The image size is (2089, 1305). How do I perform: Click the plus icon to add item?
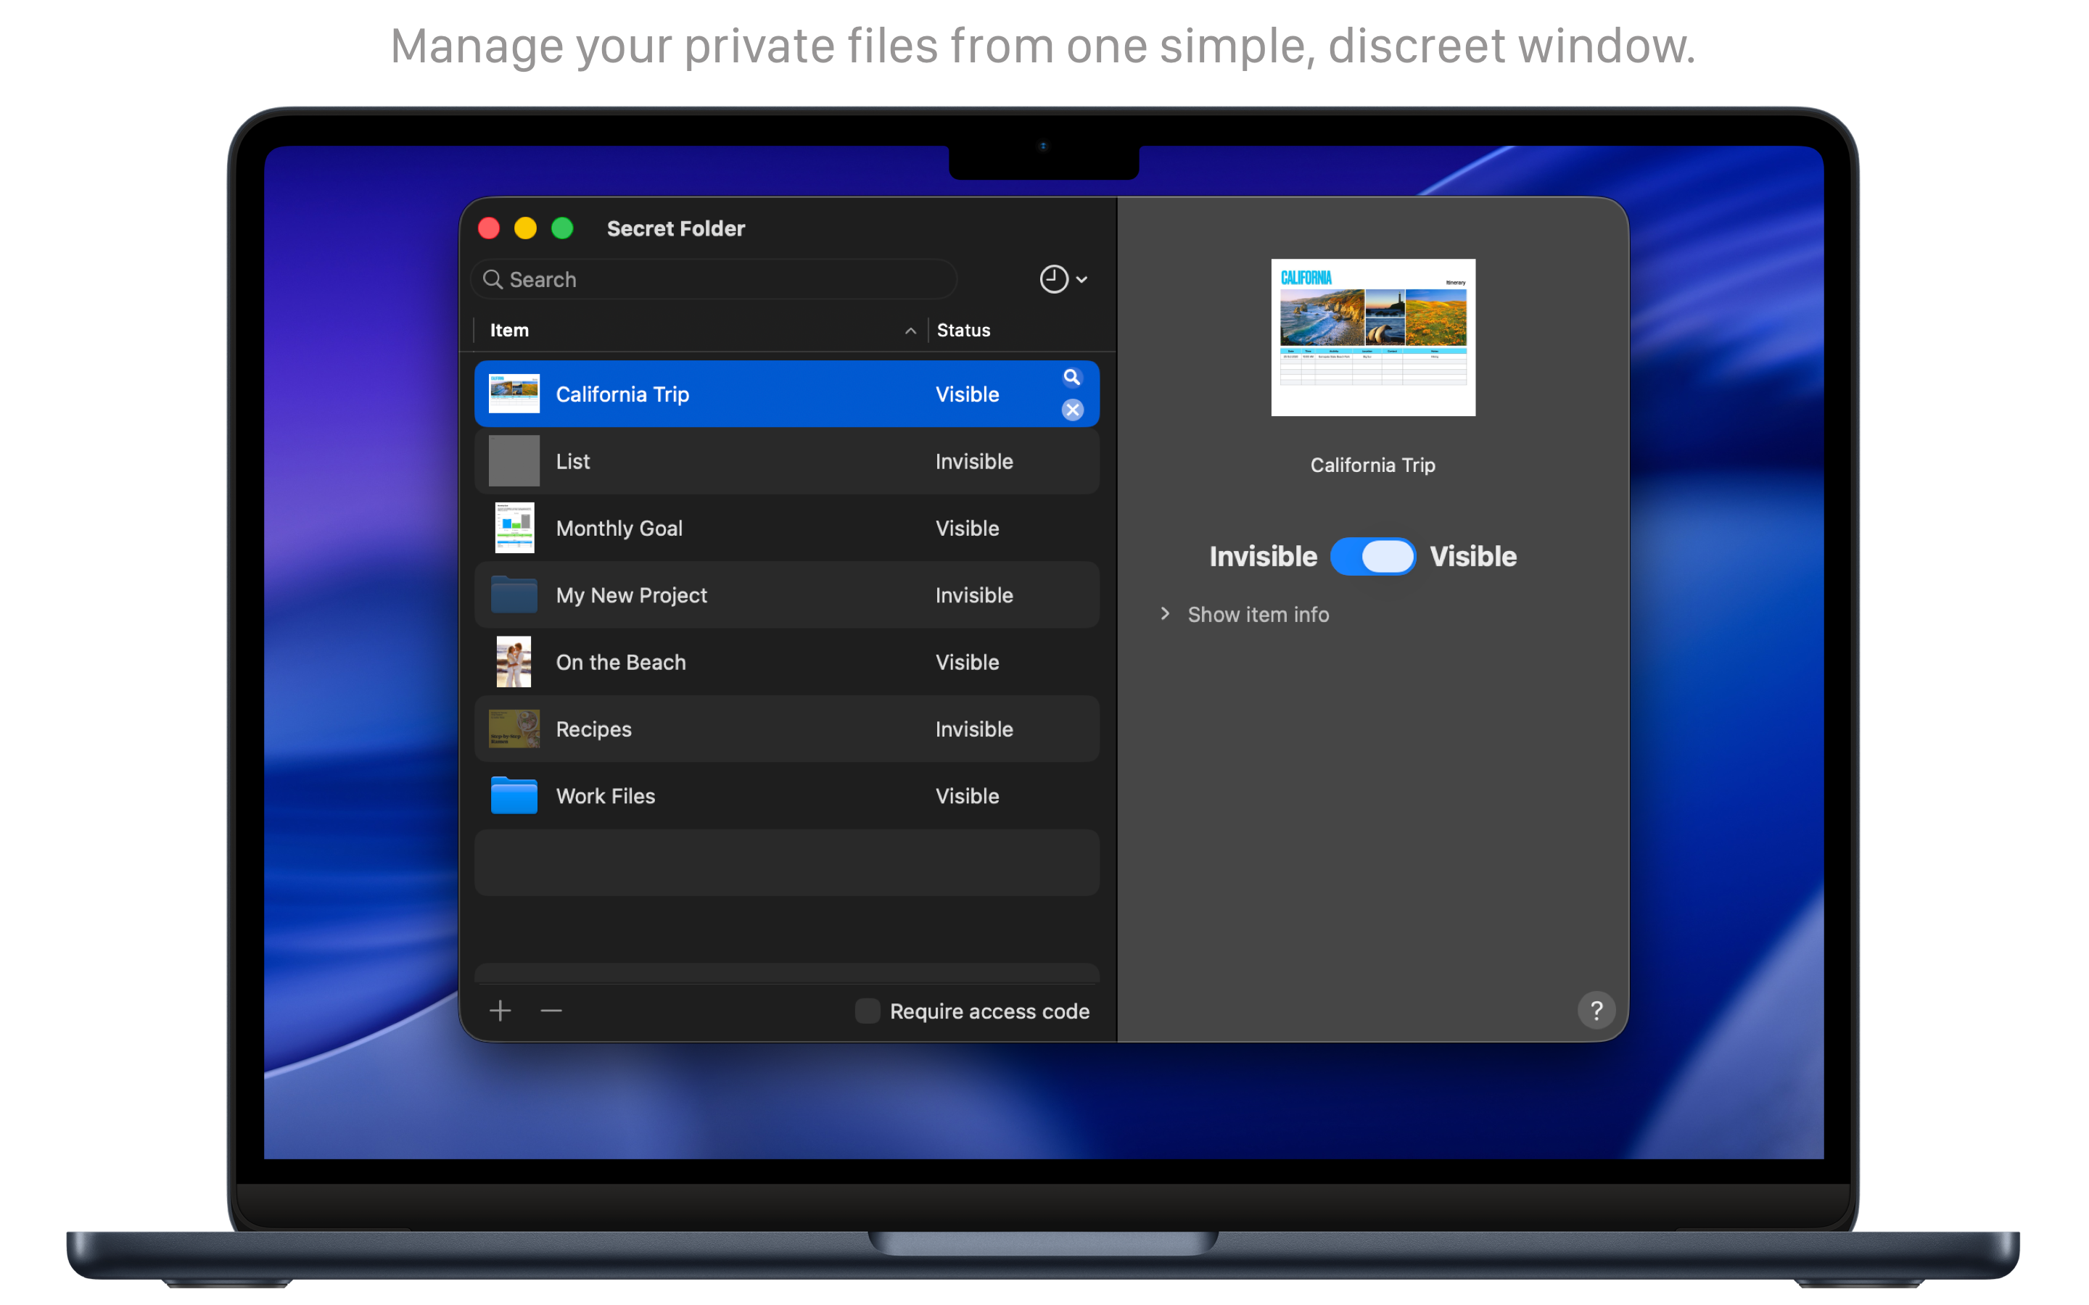click(500, 1011)
